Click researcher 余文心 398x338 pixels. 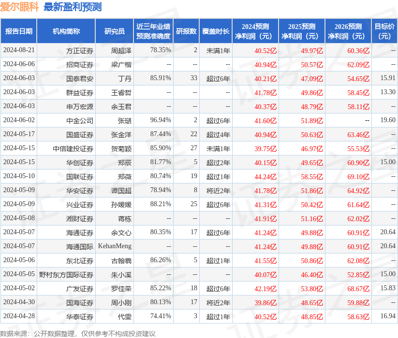pos(121,233)
